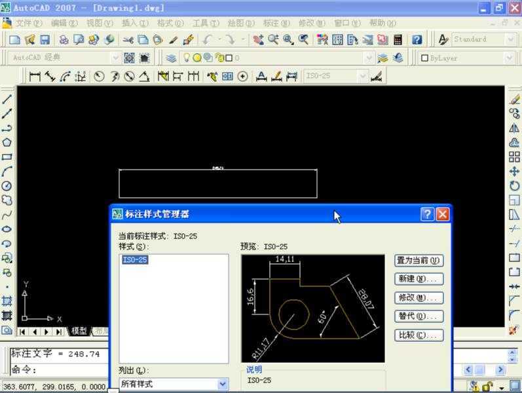
Task: Click the coordinates readout in status bar
Action: tap(54, 386)
